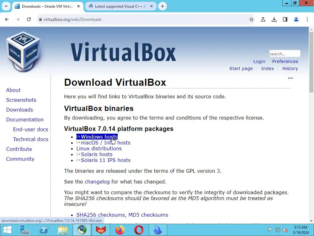Click the red taskbar app icon
Image resolution: width=314 pixels, height=236 pixels.
click(101, 230)
